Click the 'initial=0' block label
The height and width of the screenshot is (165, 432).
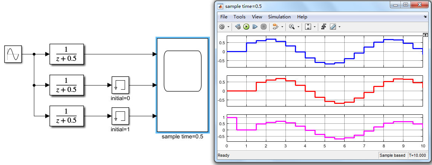(x=120, y=98)
